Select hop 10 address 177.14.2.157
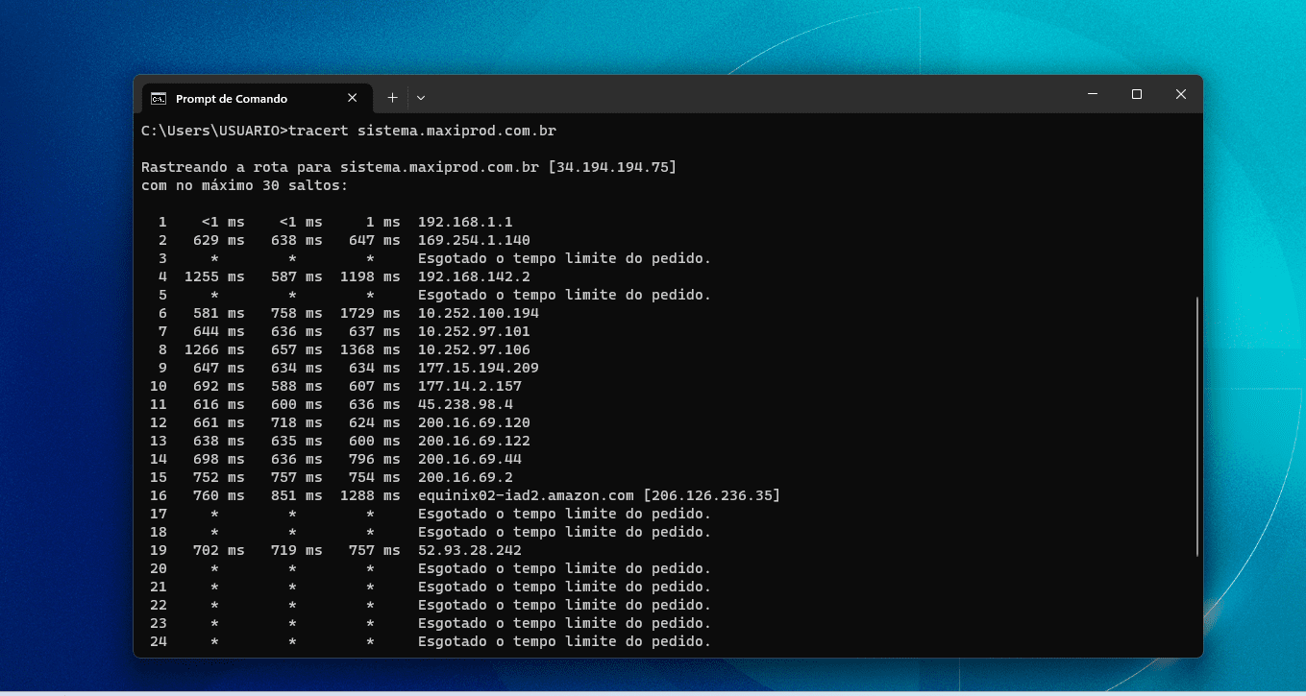Viewport: 1306px width, 696px height. coord(470,386)
